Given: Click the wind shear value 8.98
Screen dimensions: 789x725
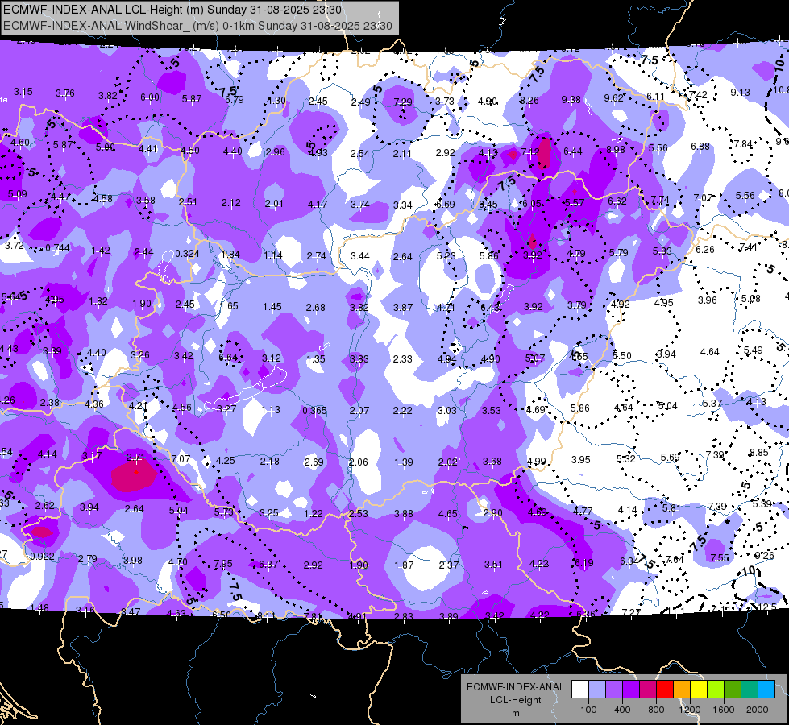Looking at the screenshot, I should (x=616, y=149).
